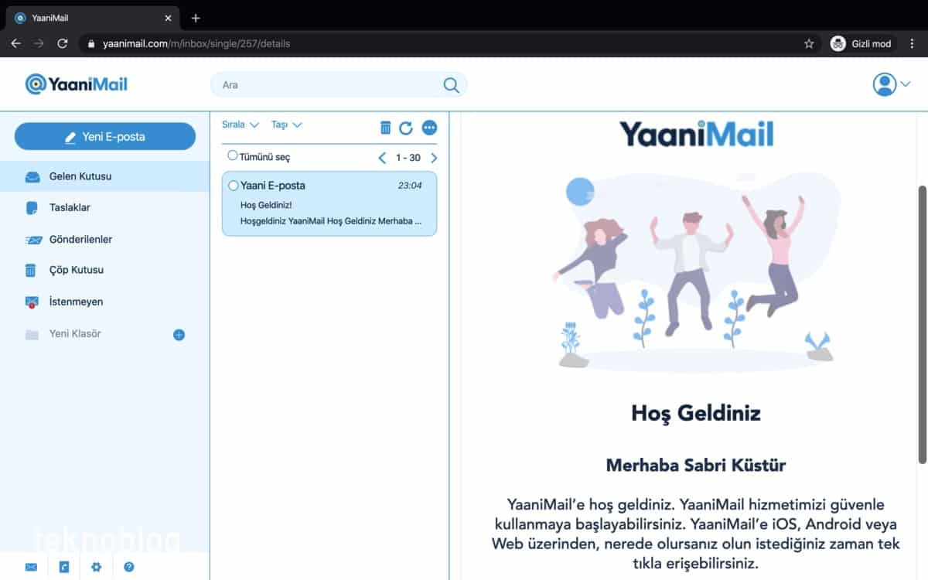Go to next page of messages arrow
This screenshot has width=928, height=580.
point(434,158)
